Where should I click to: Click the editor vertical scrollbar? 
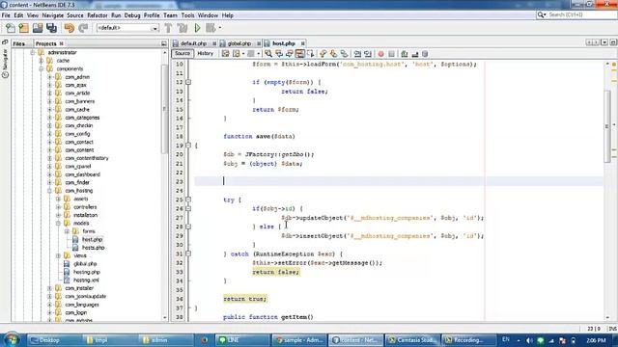[x=607, y=126]
